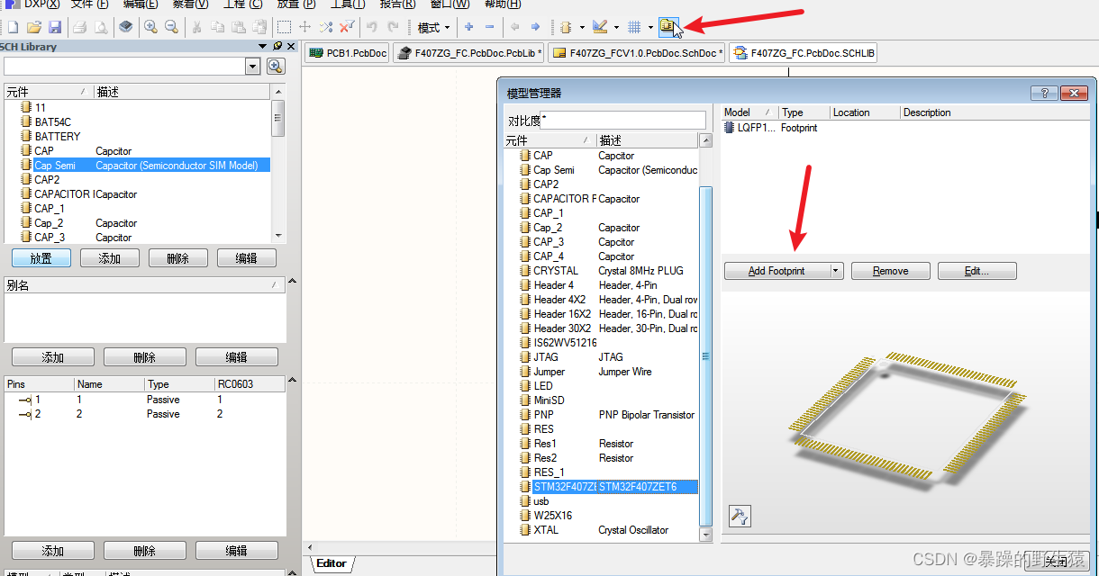
Task: Open the library filter combo box arrow
Action: [252, 66]
